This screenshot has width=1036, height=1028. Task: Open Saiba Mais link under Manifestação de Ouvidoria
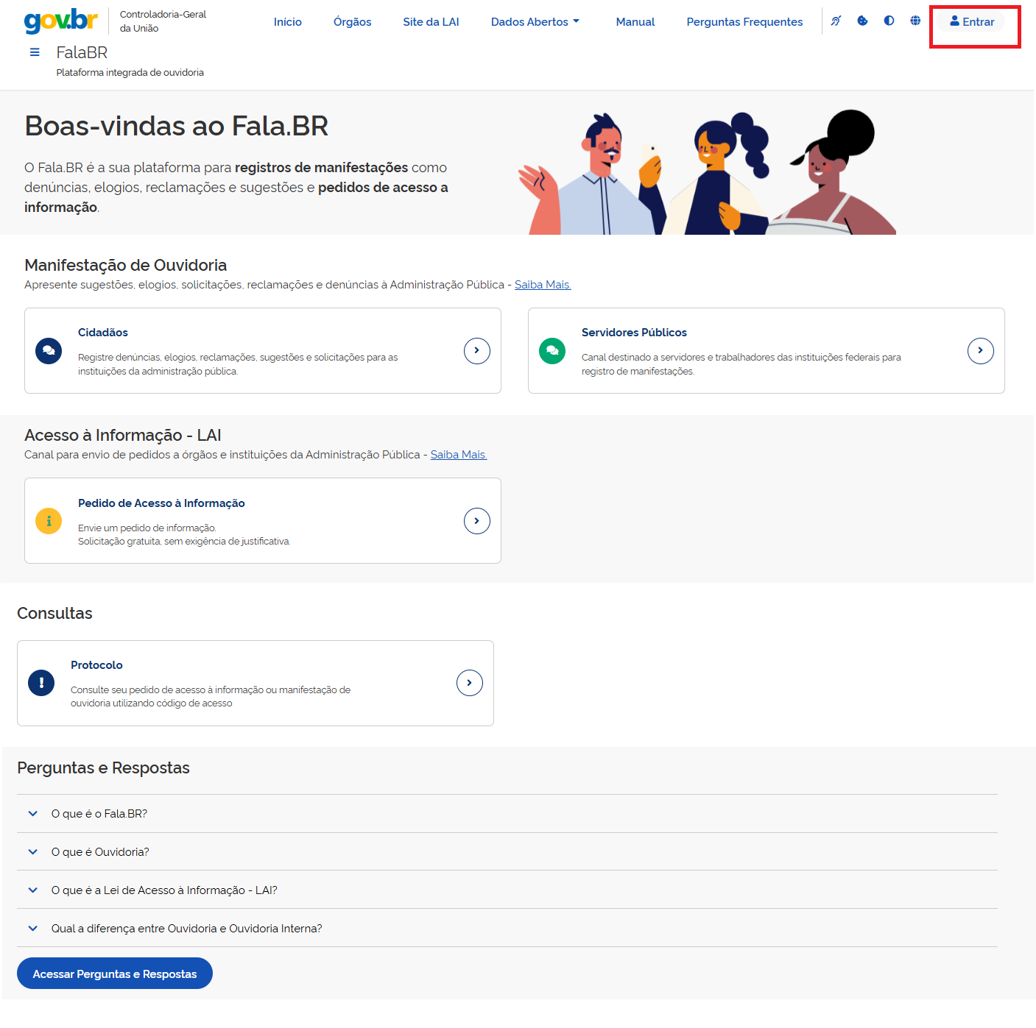(x=543, y=285)
